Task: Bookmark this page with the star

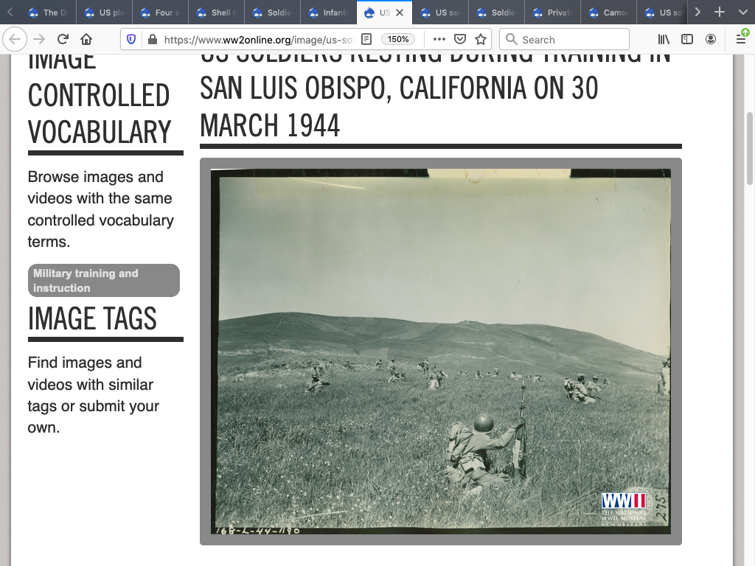Action: click(481, 39)
